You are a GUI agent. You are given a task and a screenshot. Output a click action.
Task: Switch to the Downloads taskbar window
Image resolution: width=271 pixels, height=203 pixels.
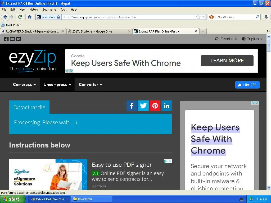[92, 199]
